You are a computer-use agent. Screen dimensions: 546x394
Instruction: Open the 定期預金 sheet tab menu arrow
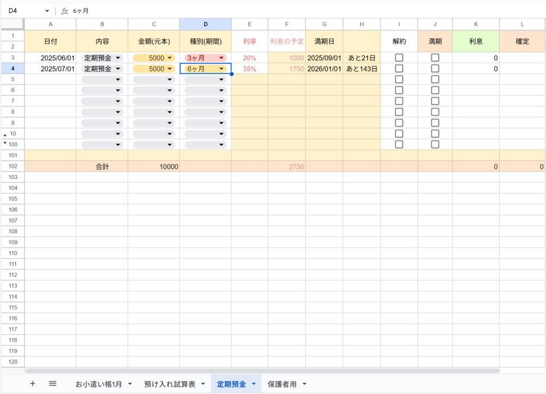point(253,383)
